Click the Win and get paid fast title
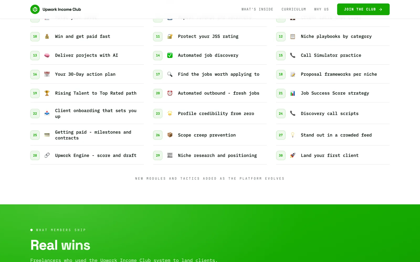 coord(83,36)
